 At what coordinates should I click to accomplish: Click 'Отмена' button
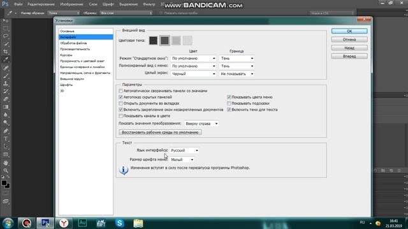pos(349,39)
